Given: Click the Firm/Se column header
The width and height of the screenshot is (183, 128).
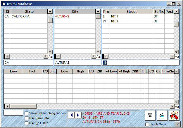Looking at the screenshot, I should point(168,71).
